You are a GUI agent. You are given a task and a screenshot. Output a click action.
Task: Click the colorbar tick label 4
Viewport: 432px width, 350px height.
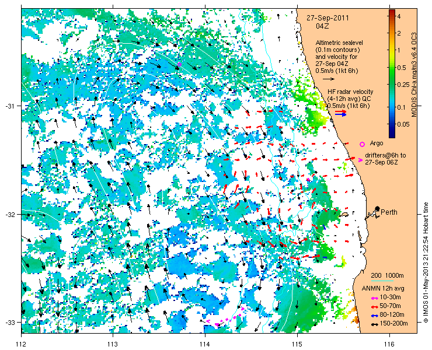[x=399, y=16]
